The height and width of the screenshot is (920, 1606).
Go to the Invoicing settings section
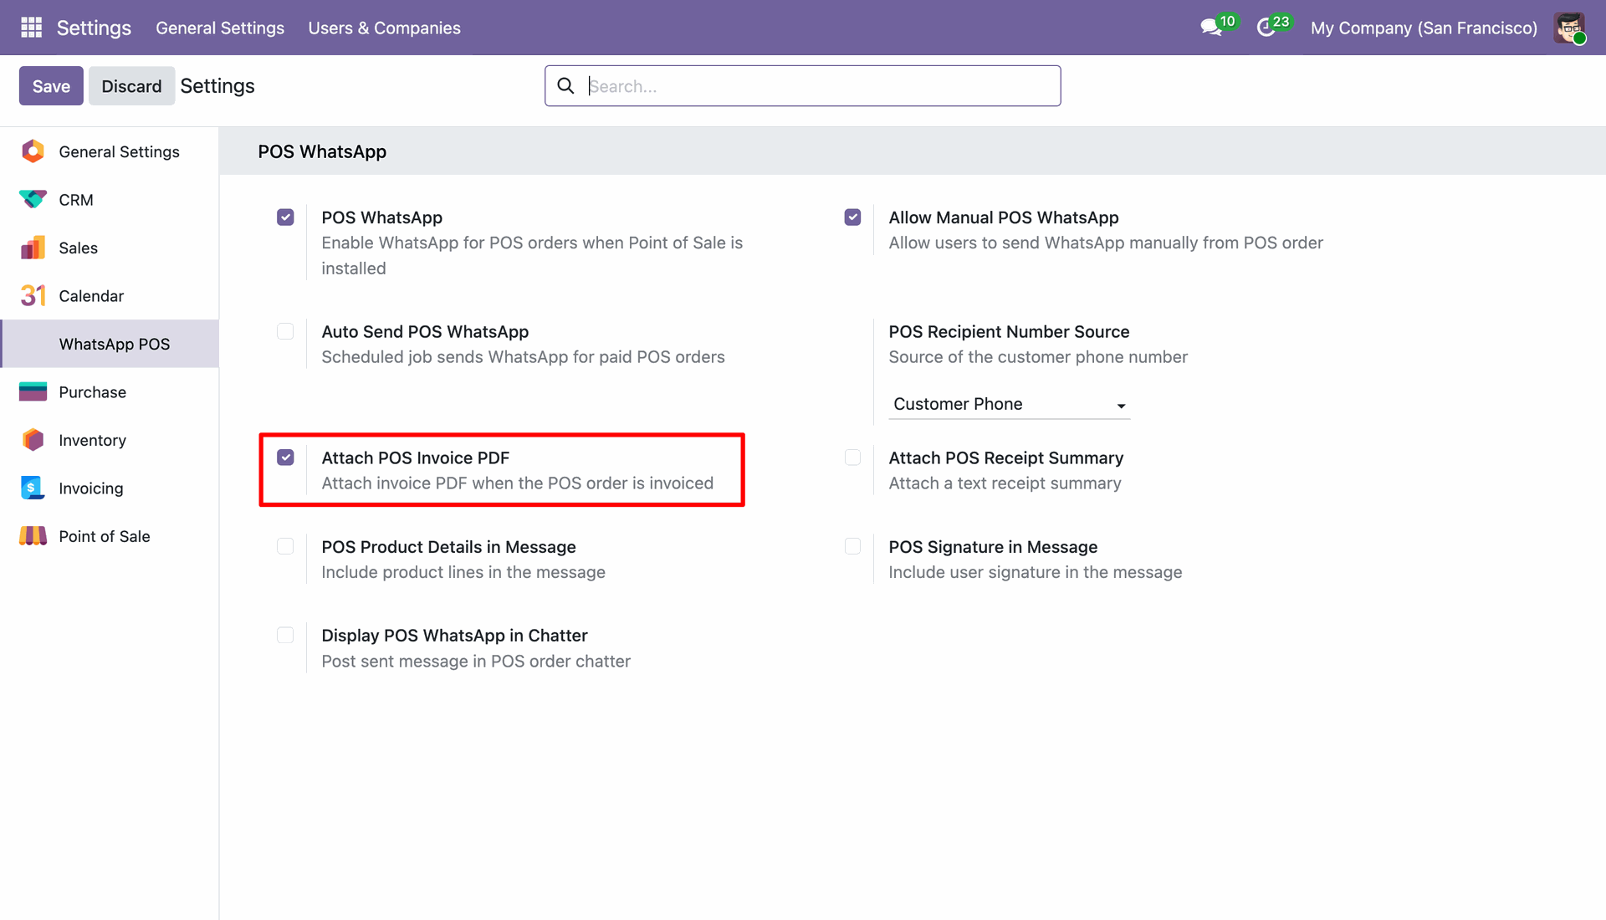coord(110,488)
